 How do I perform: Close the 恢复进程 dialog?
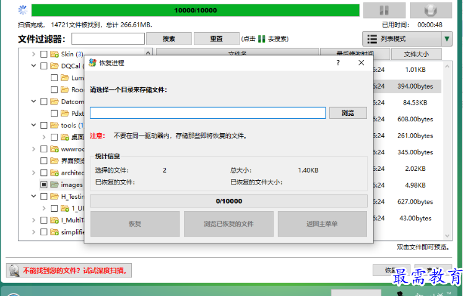tap(361, 63)
